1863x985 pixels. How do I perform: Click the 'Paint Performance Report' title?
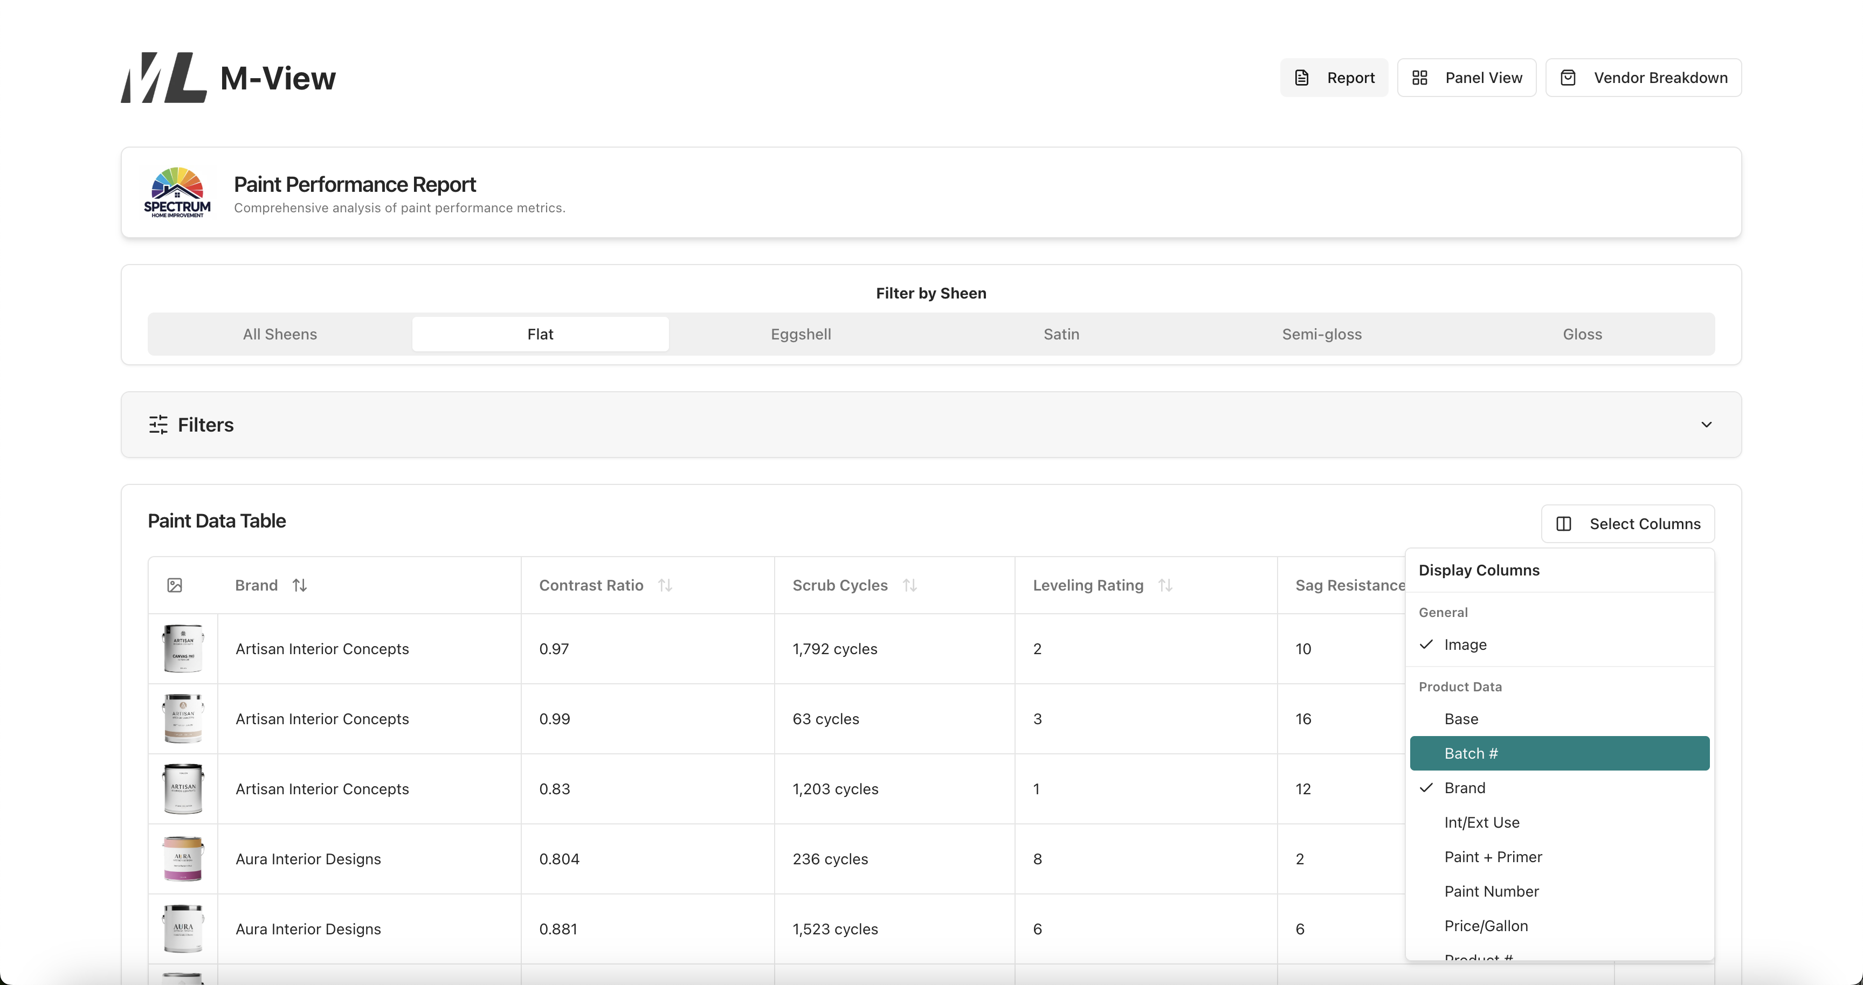[354, 184]
